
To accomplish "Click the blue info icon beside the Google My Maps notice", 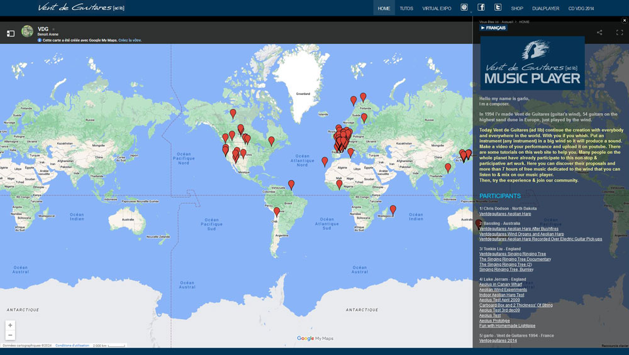I will pos(39,40).
